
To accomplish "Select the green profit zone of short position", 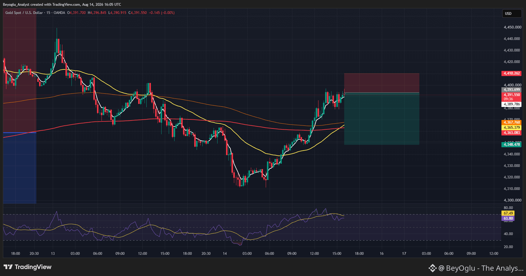I will [x=382, y=119].
